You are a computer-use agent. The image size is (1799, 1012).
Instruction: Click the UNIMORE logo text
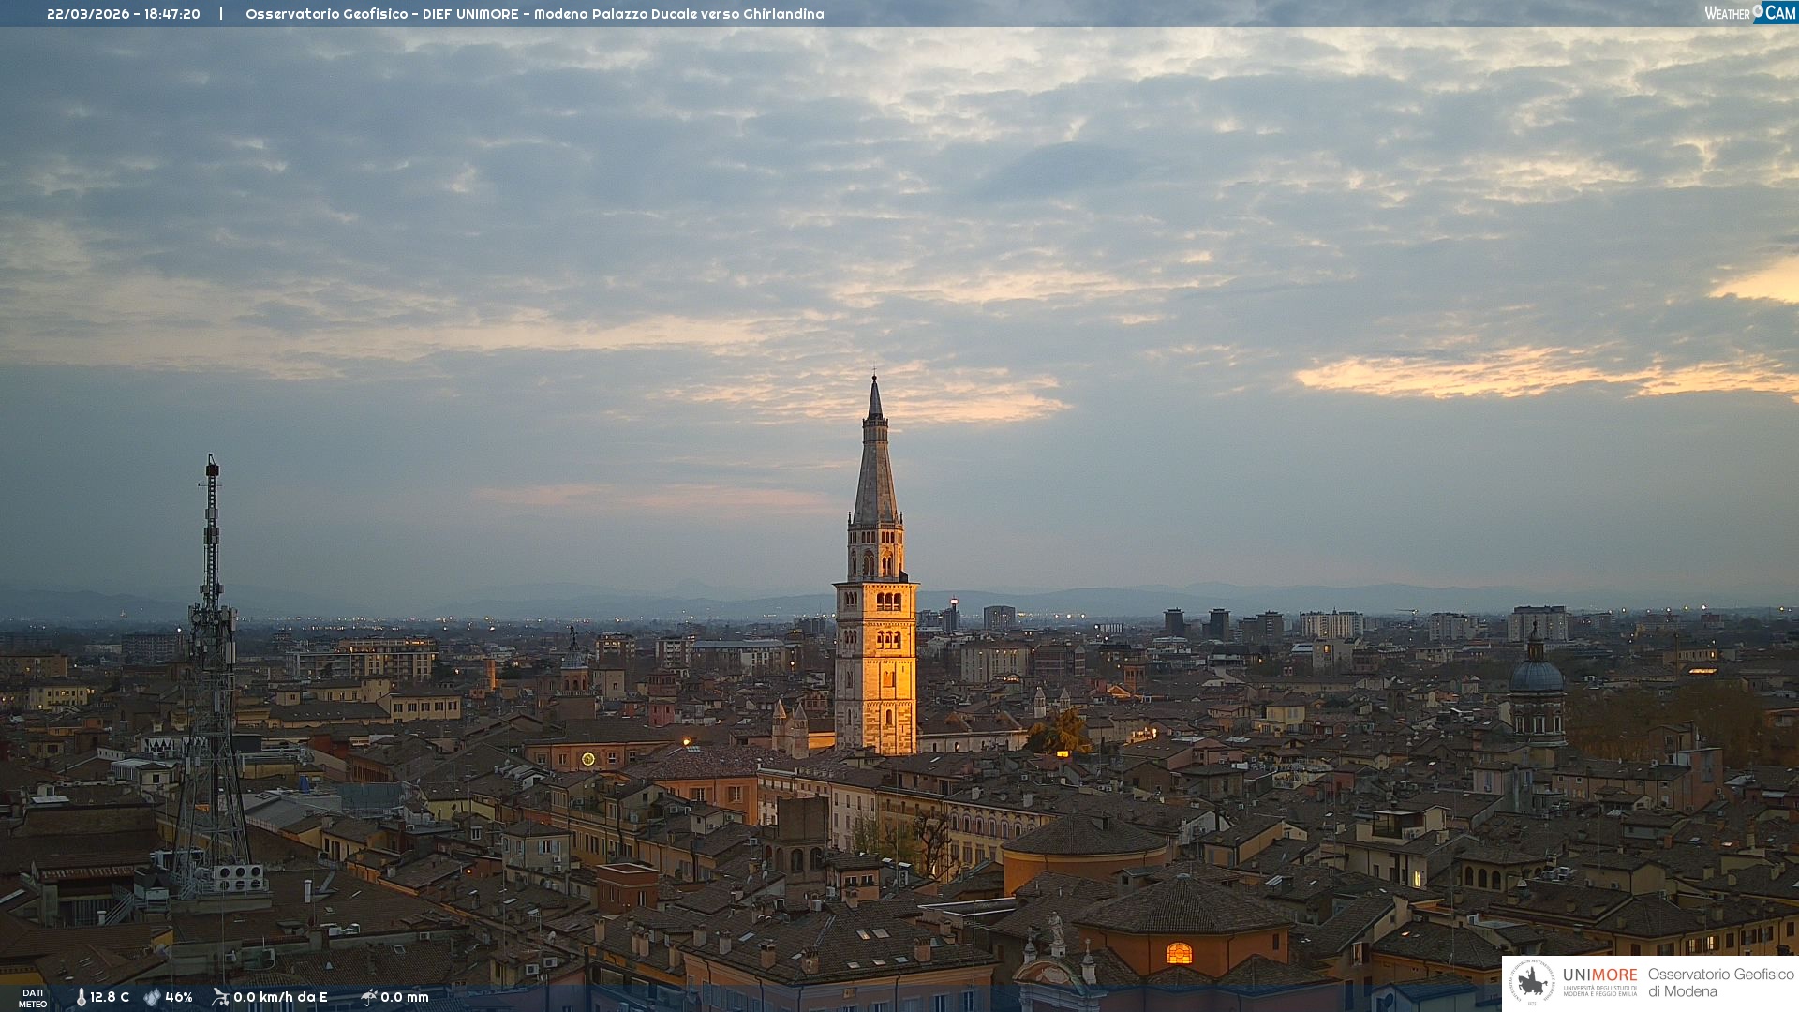[x=1599, y=975]
